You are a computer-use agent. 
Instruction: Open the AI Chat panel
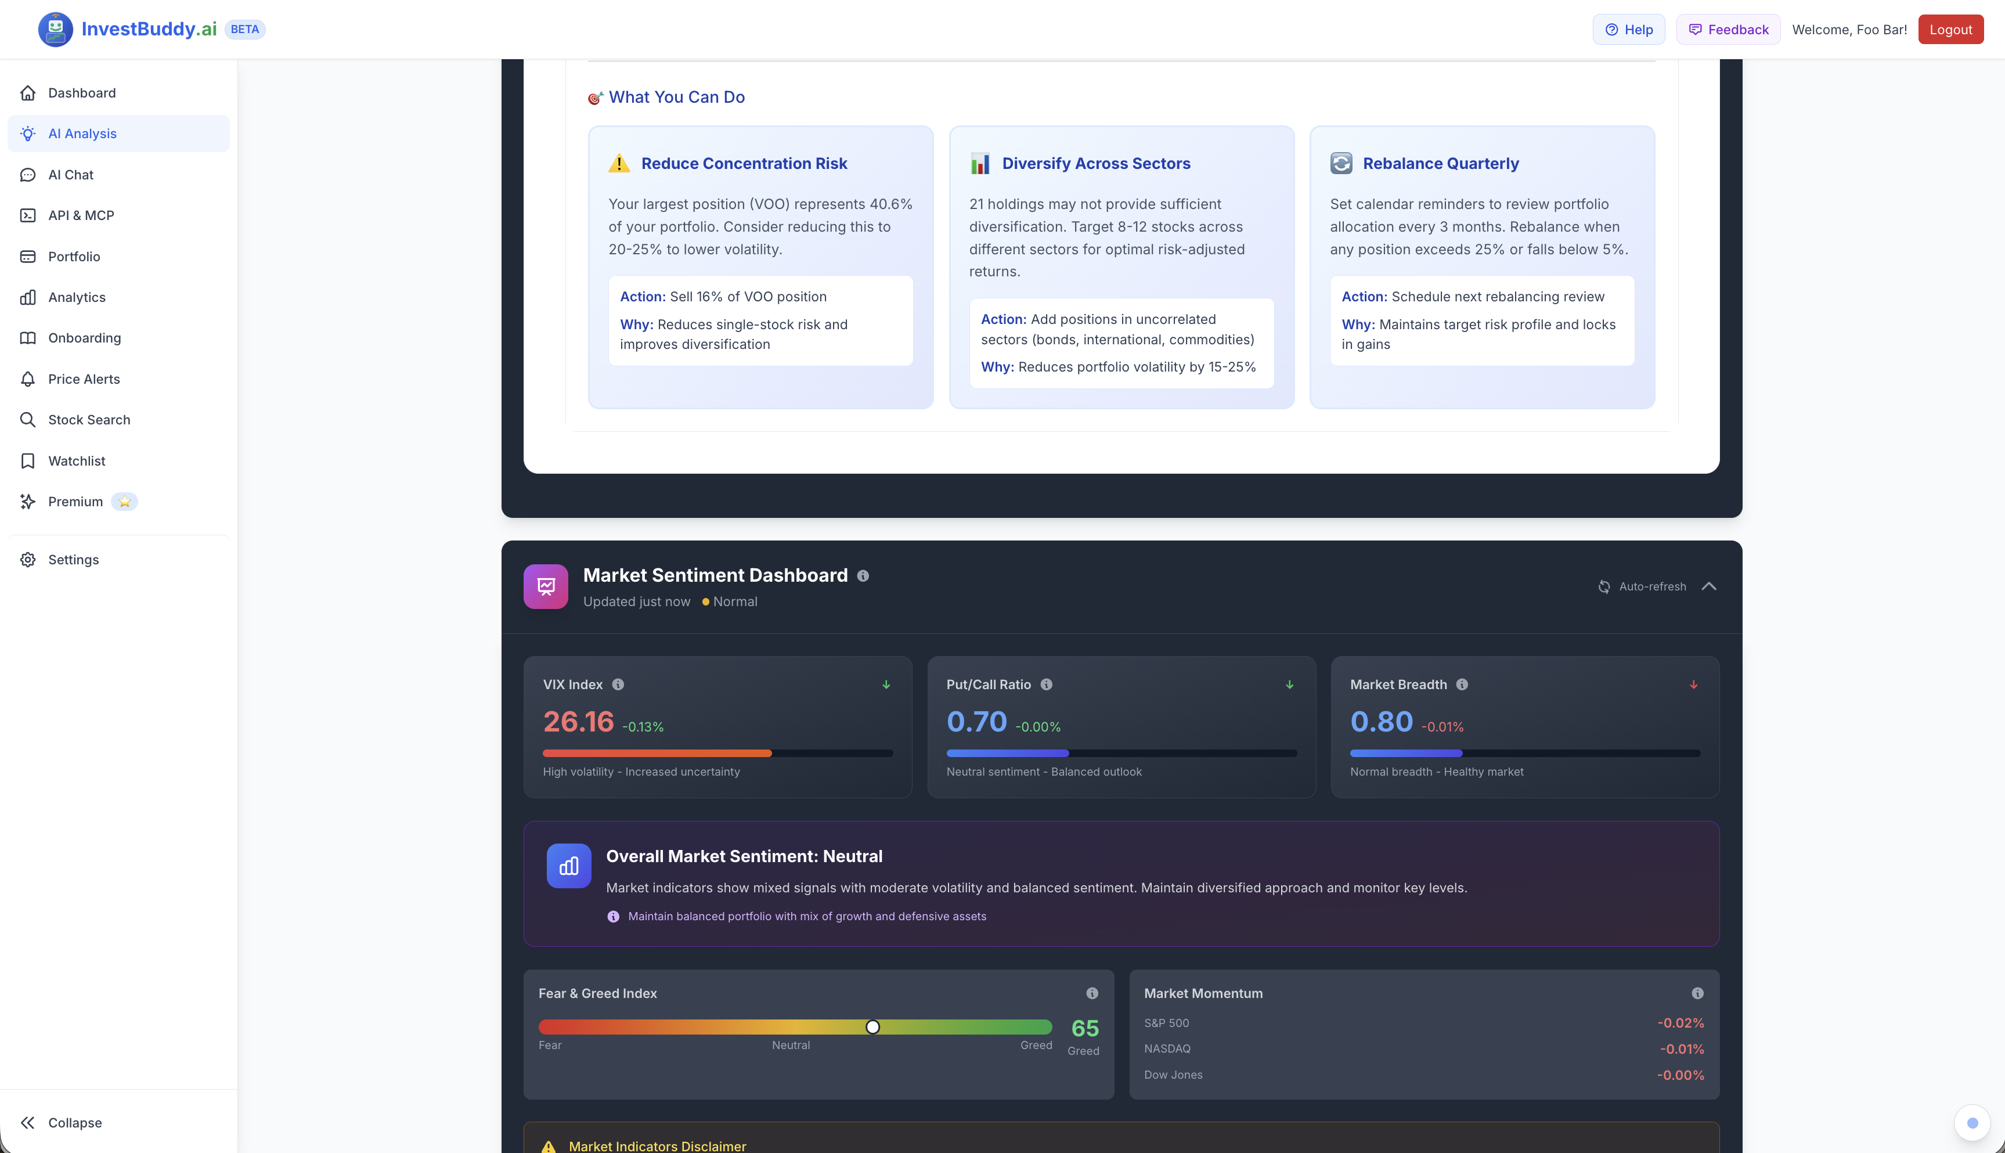coord(70,174)
